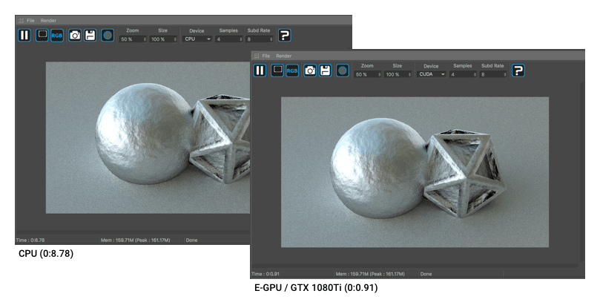
Task: Click horizontal scrollbar in CUDA window
Action: pos(415,266)
